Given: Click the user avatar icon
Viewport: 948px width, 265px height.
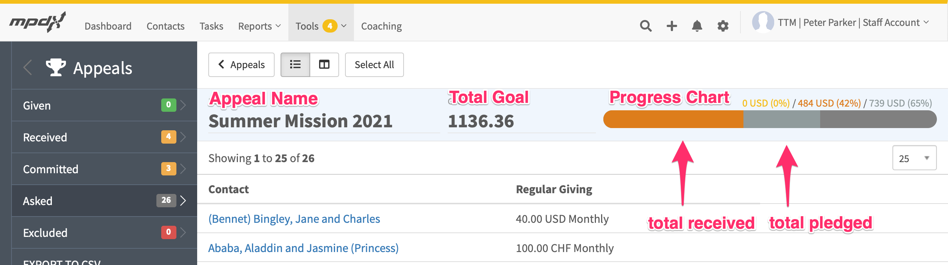Looking at the screenshot, I should tap(763, 22).
